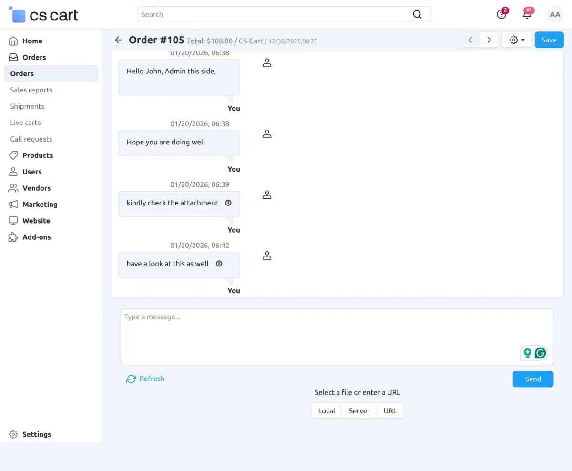Open the gear settings dropdown
Screen dimensions: 572x471
click(517, 40)
